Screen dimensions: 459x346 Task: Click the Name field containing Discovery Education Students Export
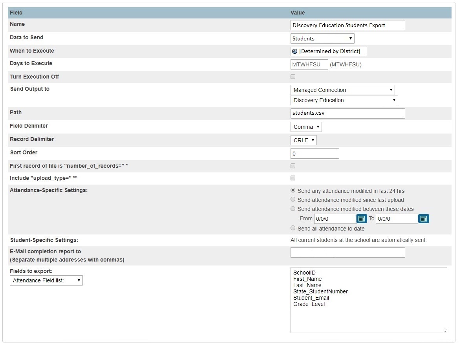347,25
